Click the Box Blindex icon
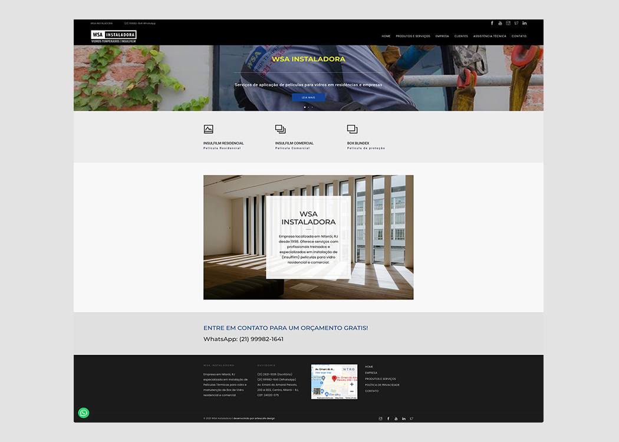 pos(352,129)
